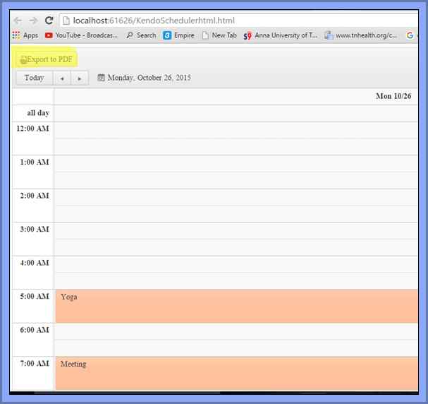Open the www.tnhealth.org bookmark
This screenshot has height=404, width=428.
tap(360, 35)
